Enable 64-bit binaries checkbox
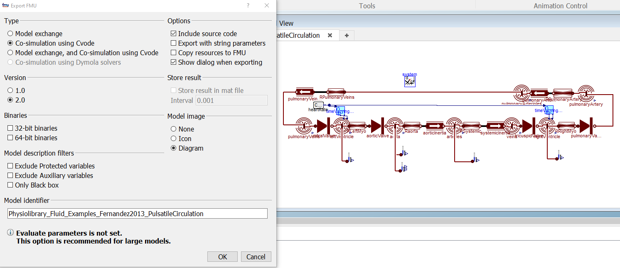 click(10, 138)
